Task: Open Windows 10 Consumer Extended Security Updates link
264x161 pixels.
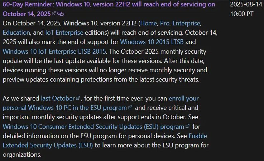Action: 93,127
